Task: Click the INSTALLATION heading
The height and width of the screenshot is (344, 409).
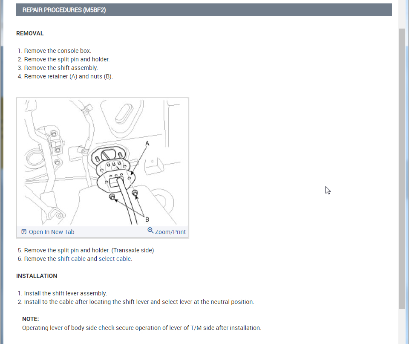Action: tap(37, 276)
